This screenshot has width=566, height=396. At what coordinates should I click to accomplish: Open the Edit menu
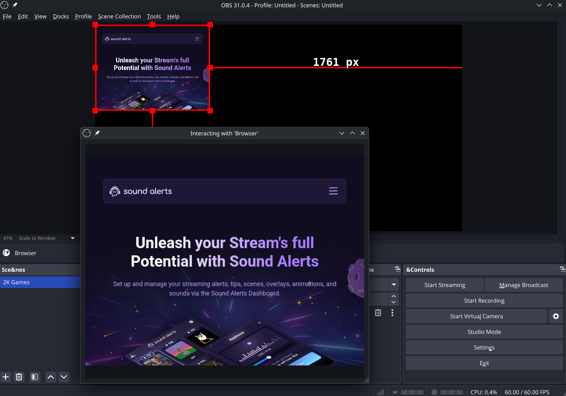(23, 16)
